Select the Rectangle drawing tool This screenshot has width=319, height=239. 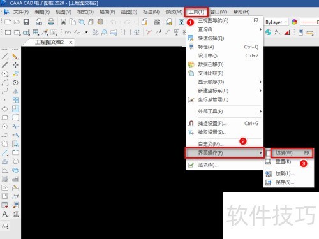pos(5,117)
